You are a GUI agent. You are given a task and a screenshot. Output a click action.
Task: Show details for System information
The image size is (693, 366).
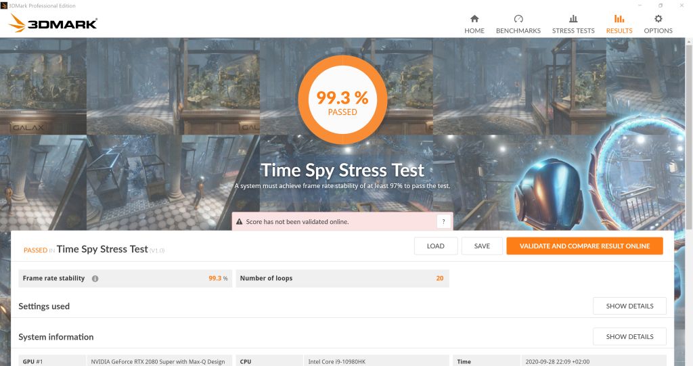629,336
